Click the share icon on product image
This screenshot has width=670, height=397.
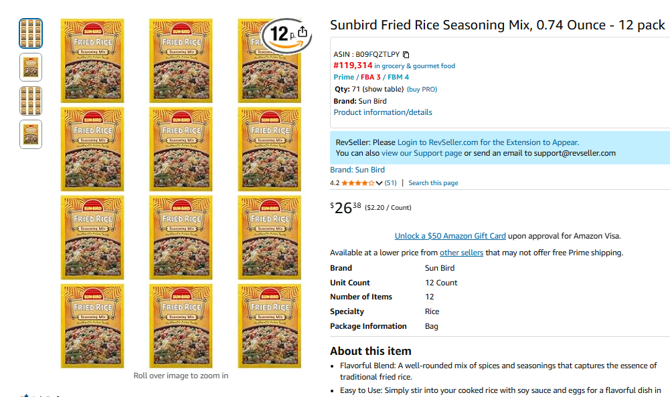[x=303, y=31]
